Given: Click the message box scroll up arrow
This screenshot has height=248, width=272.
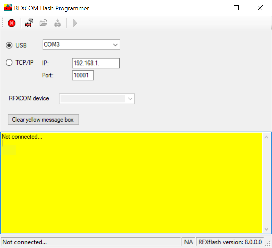Looking at the screenshot, I should pyautogui.click(x=267, y=137).
